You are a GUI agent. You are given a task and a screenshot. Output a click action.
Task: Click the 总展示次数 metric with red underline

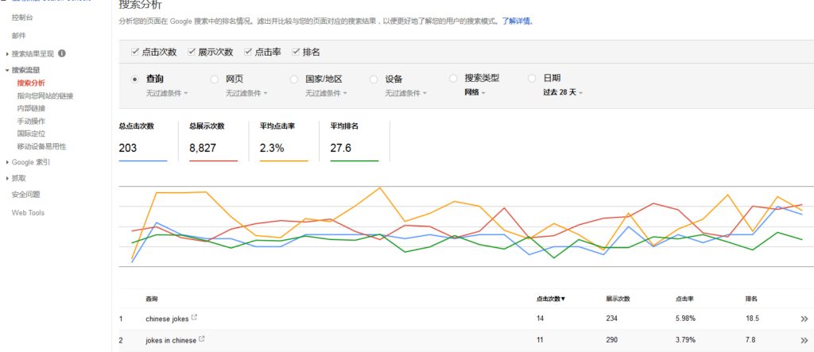pyautogui.click(x=213, y=141)
